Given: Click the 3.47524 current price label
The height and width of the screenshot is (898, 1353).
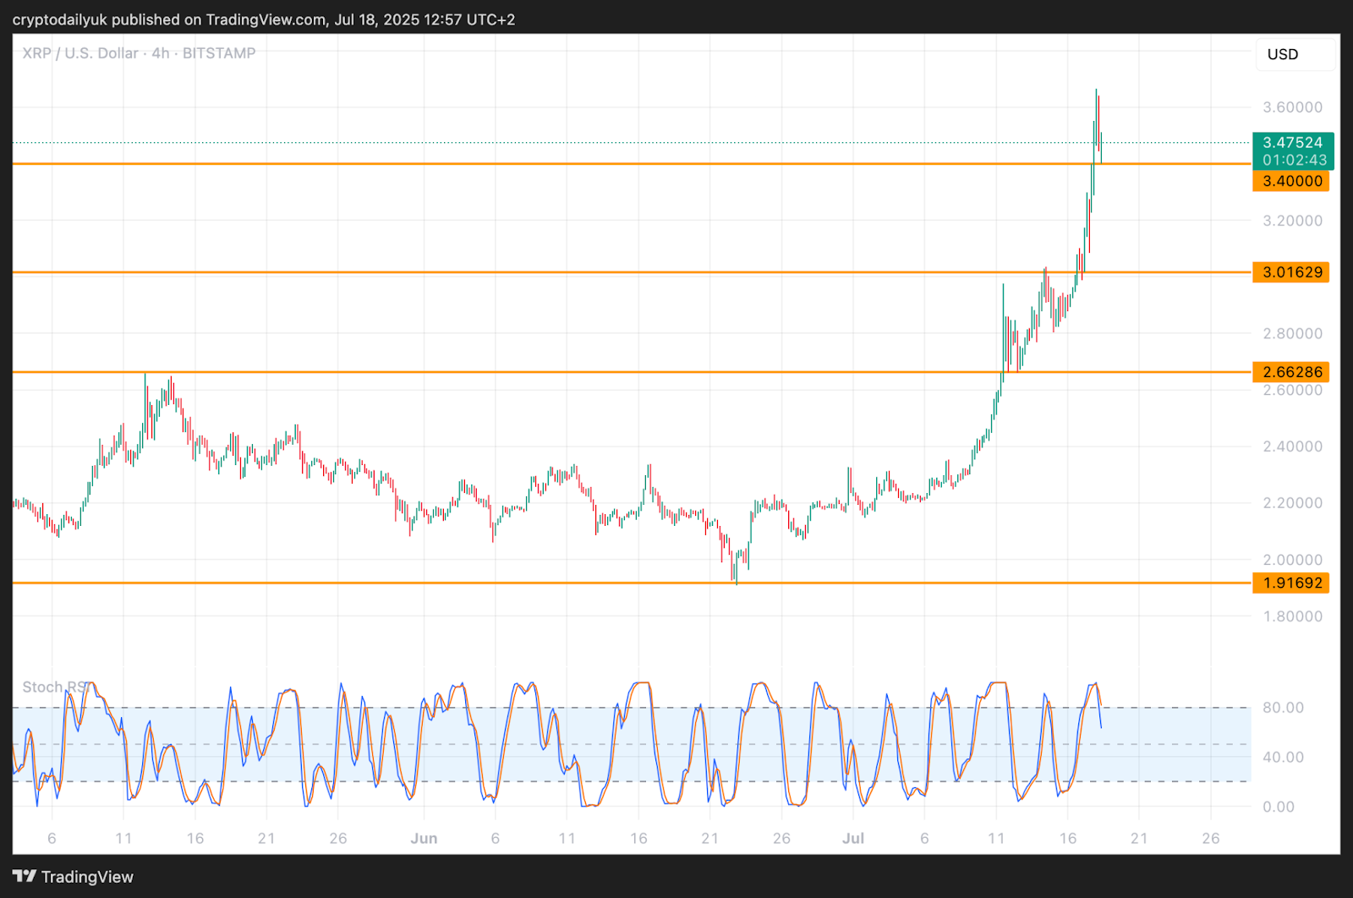Looking at the screenshot, I should point(1293,142).
